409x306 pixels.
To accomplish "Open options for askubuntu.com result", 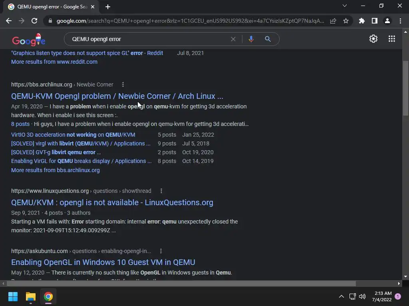I will pos(161,251).
